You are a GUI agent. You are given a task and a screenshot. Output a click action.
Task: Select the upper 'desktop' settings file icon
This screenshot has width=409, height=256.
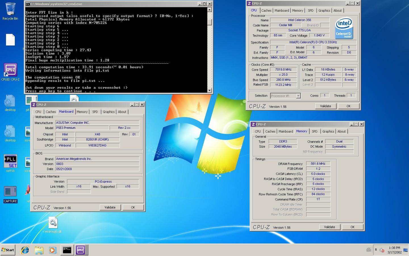coord(10,103)
